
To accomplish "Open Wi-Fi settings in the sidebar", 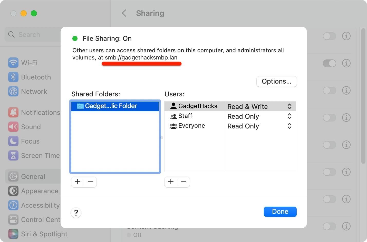I will coord(29,63).
